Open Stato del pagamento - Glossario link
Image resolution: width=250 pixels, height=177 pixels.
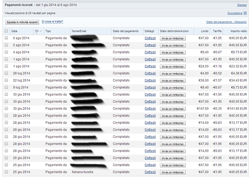[x=227, y=22]
